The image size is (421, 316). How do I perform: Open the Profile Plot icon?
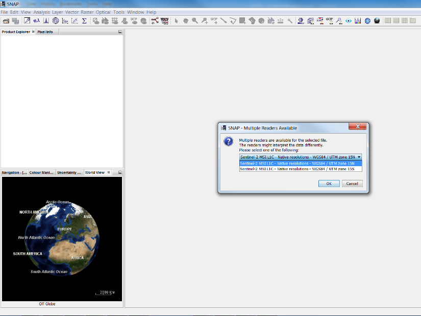click(65, 21)
